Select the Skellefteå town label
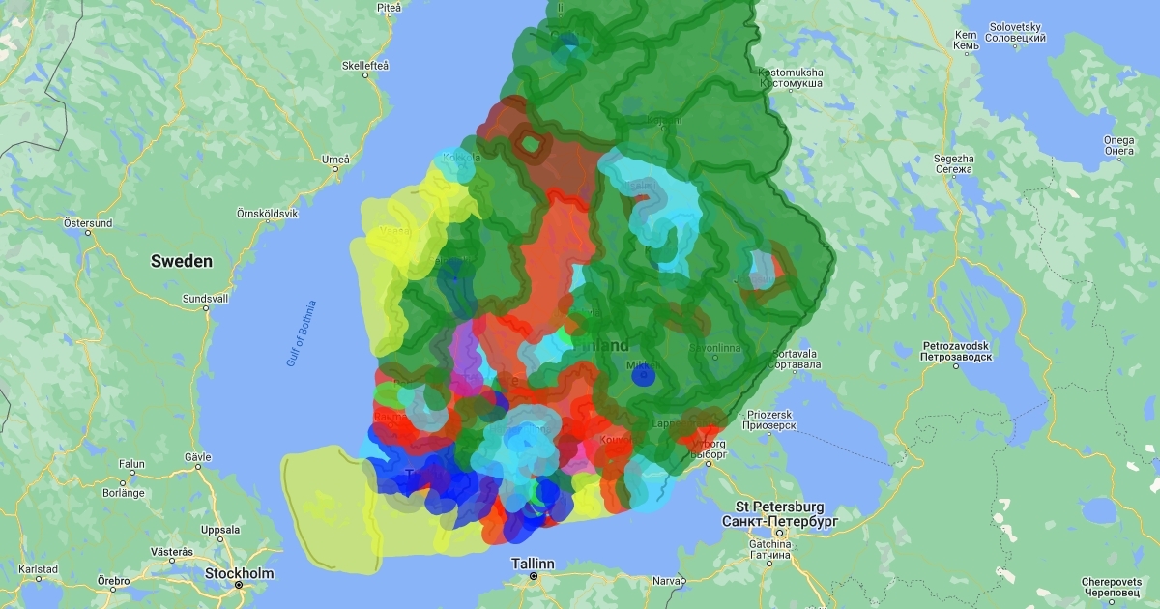Viewport: 1160px width, 609px height. coord(364,66)
